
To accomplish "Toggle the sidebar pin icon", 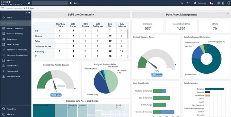I will pos(29,13).
